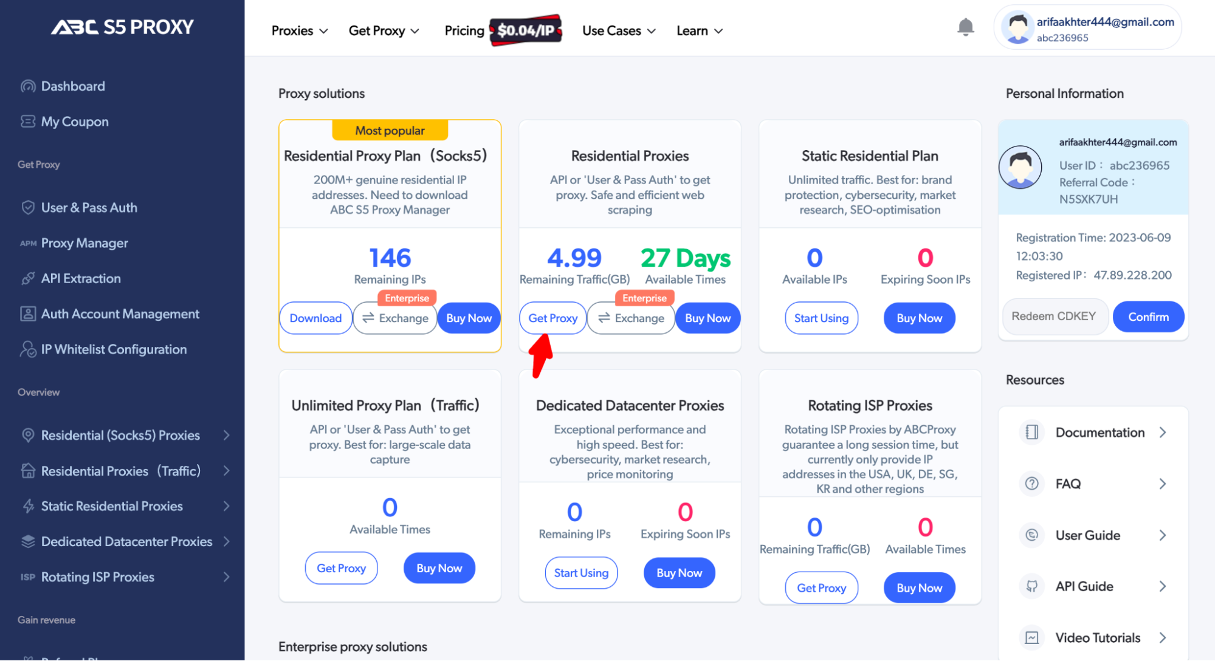
Task: Click the Static Residential Proxies bolt icon
Action: pos(28,506)
